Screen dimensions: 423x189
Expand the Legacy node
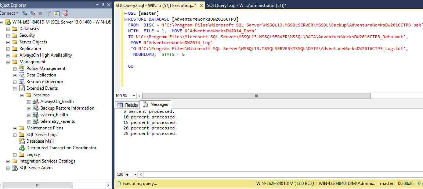point(15,154)
